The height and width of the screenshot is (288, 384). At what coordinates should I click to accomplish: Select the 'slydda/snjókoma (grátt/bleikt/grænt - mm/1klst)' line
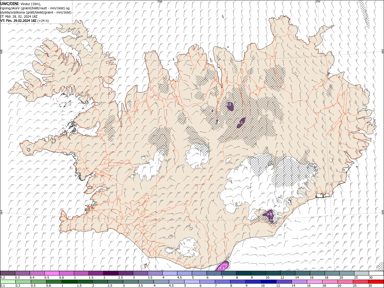click(x=36, y=12)
